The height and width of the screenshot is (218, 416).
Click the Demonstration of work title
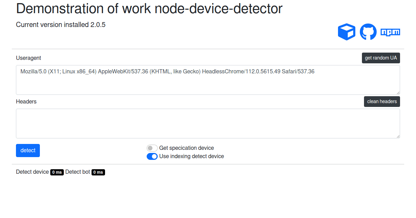pyautogui.click(x=149, y=9)
